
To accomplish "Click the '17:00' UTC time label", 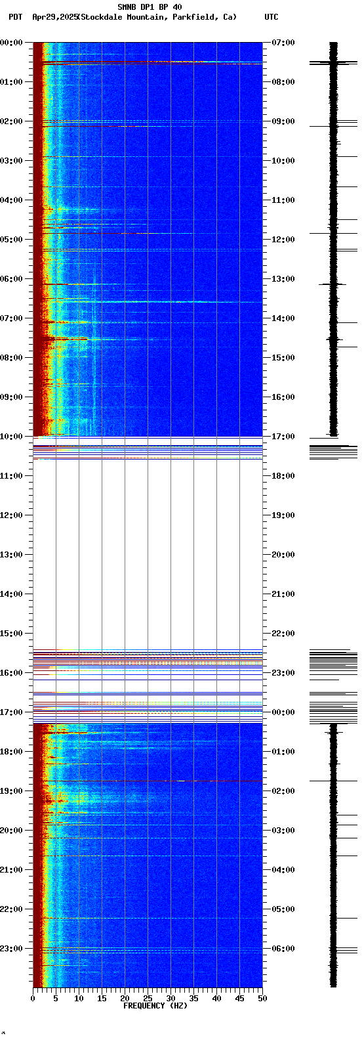I will point(283,437).
